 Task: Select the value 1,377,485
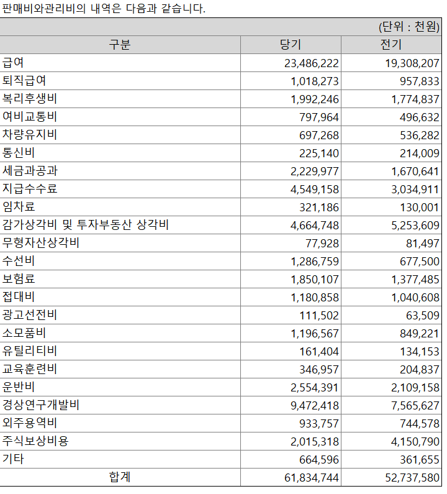point(415,280)
